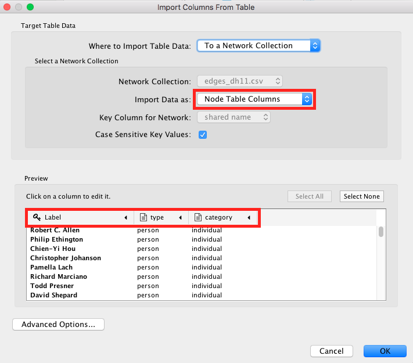Screen dimensions: 413x363
Task: Click the blue arrows on To a Network Collection
Action: coord(315,45)
